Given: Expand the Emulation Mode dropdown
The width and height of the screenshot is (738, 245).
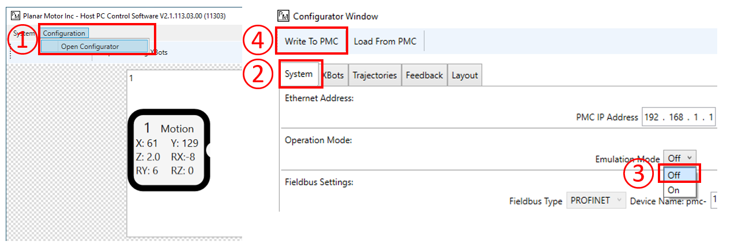Looking at the screenshot, I should 680,158.
